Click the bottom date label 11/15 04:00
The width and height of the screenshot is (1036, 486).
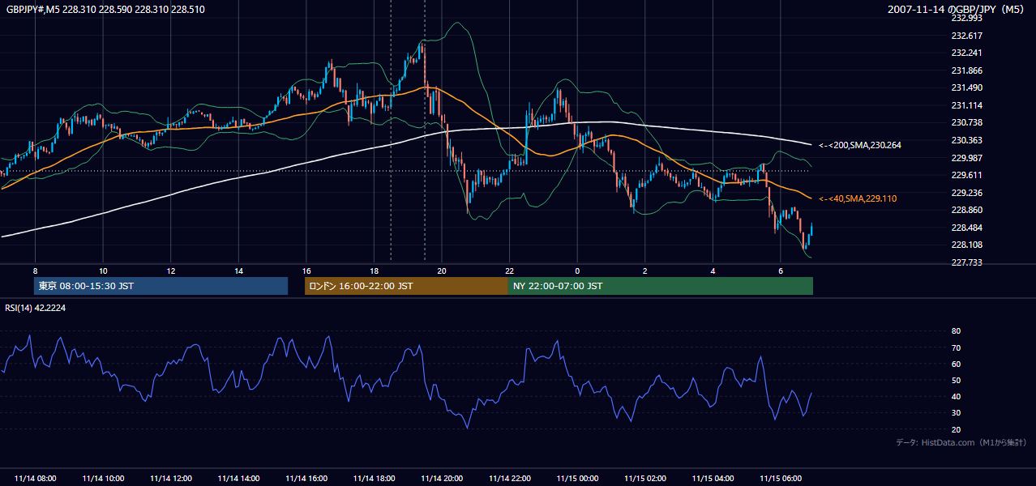point(713,479)
